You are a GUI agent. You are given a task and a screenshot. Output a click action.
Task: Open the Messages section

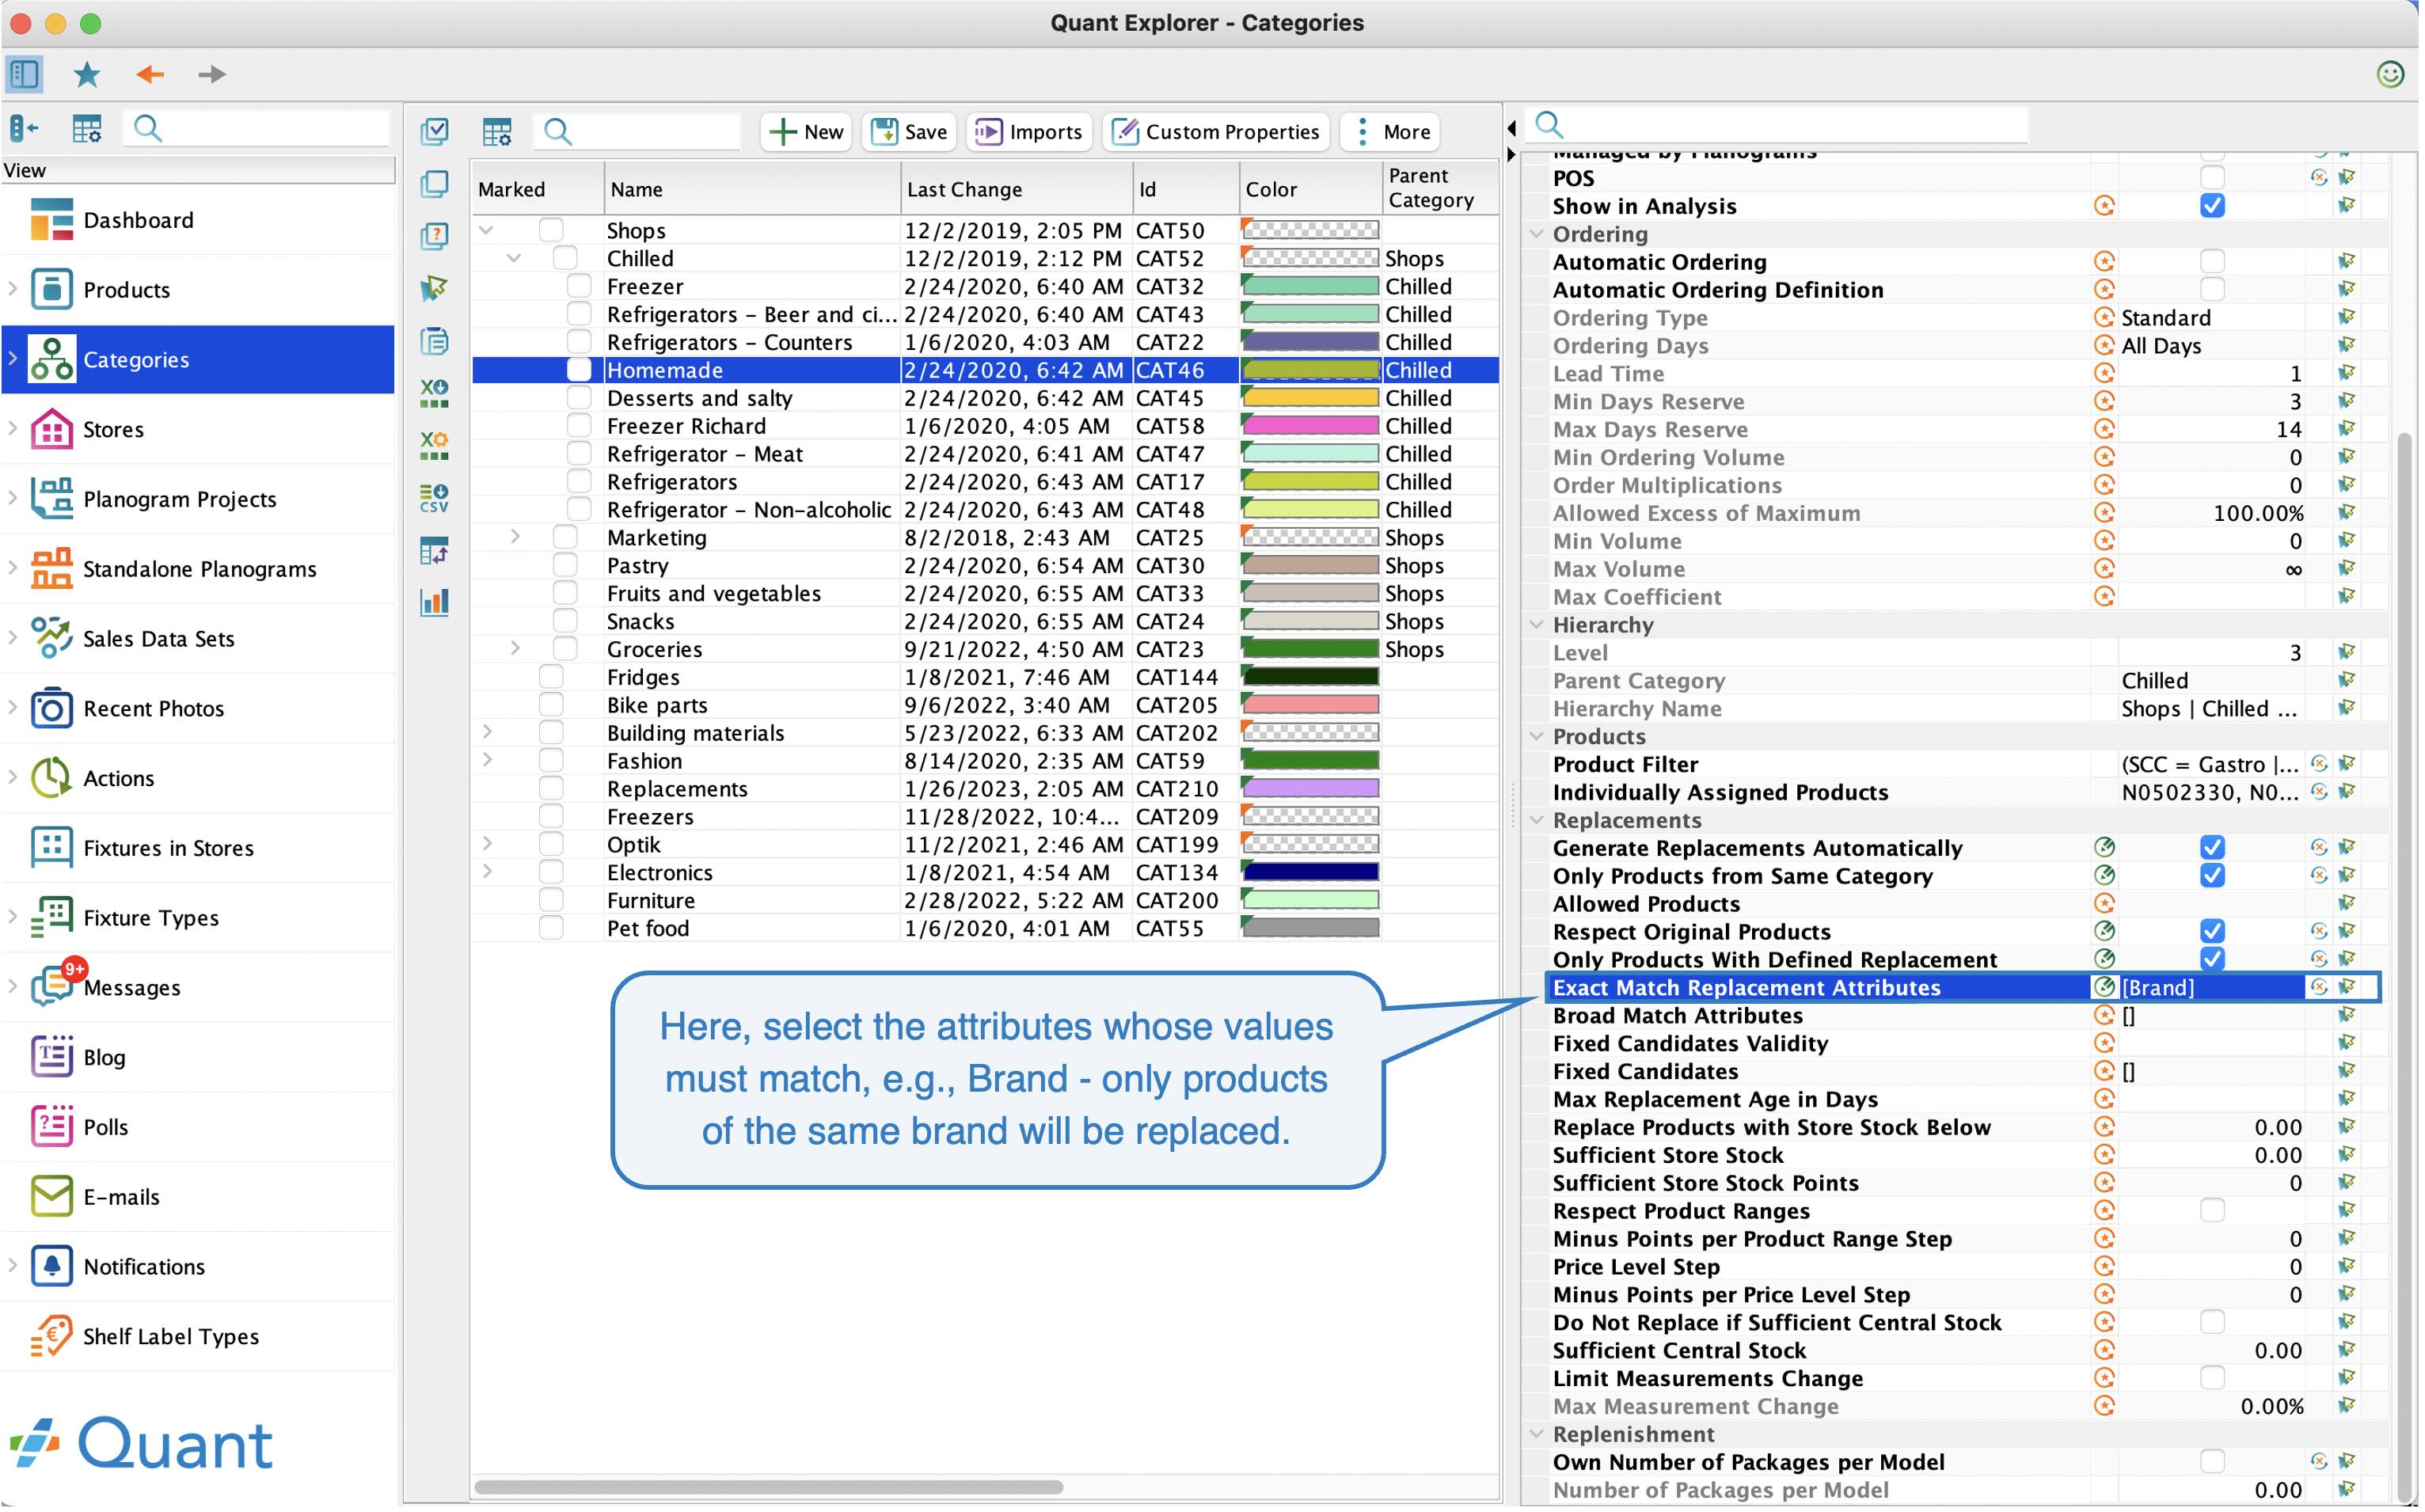pyautogui.click(x=198, y=988)
